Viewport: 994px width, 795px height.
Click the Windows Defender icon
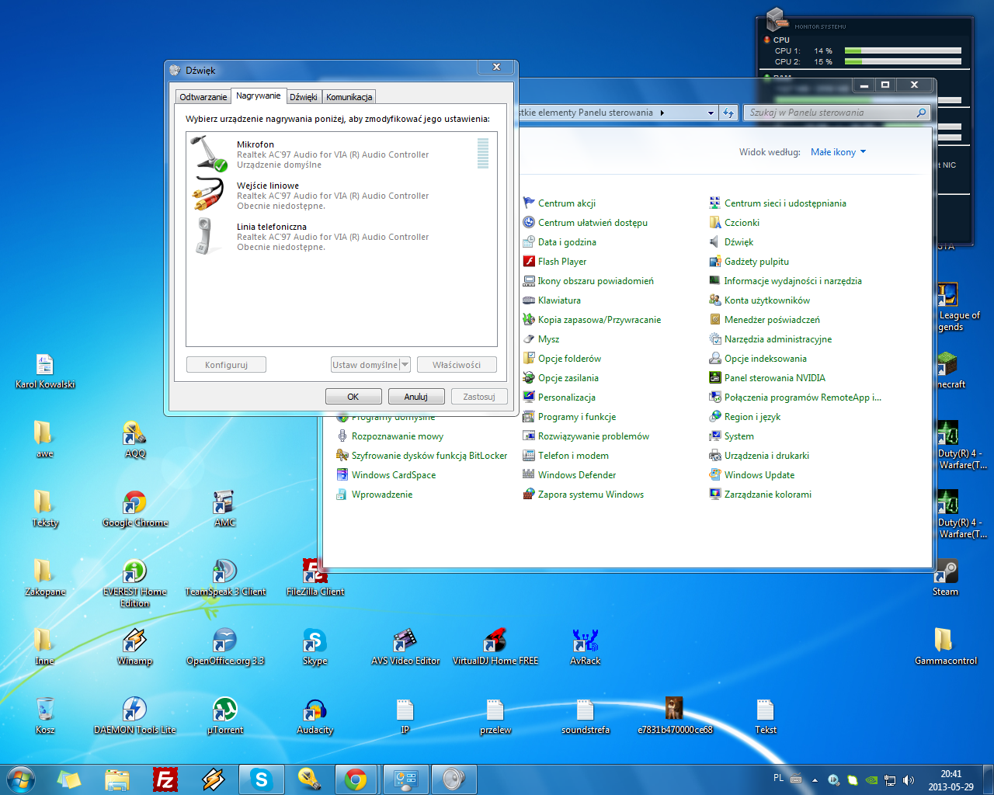[529, 474]
